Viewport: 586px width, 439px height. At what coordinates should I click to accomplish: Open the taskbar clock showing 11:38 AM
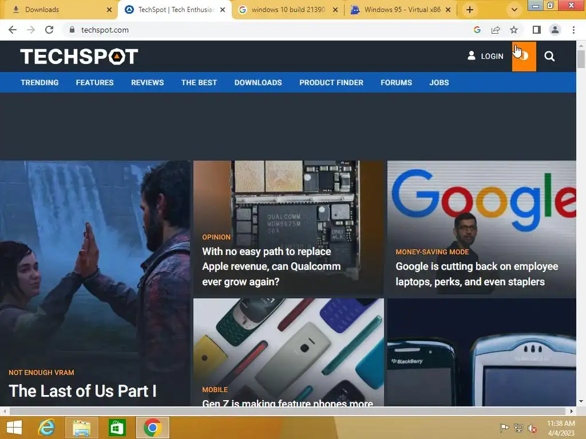pos(561,428)
